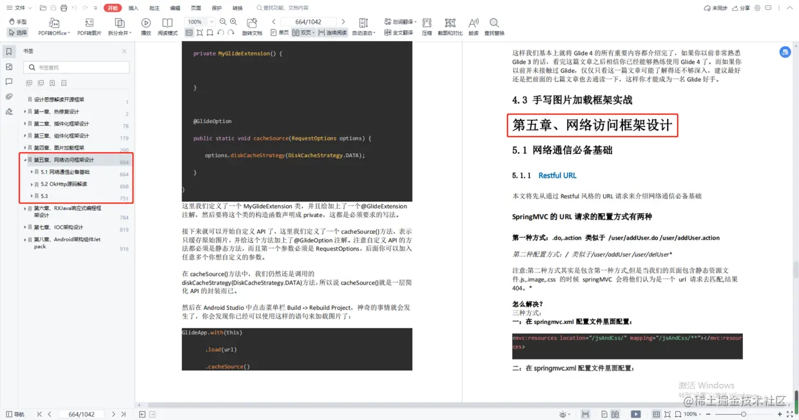Expand 第七章、IOC架构设计 bookmark
Screen dimensions: 799x420
click(x=25, y=227)
